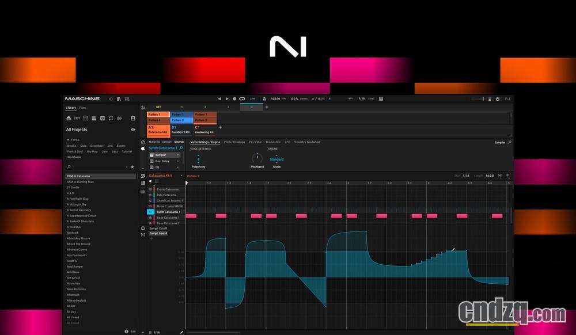Viewport: 576px width, 335px height.
Task: Toggle the Link button in transport
Action: coord(253,98)
